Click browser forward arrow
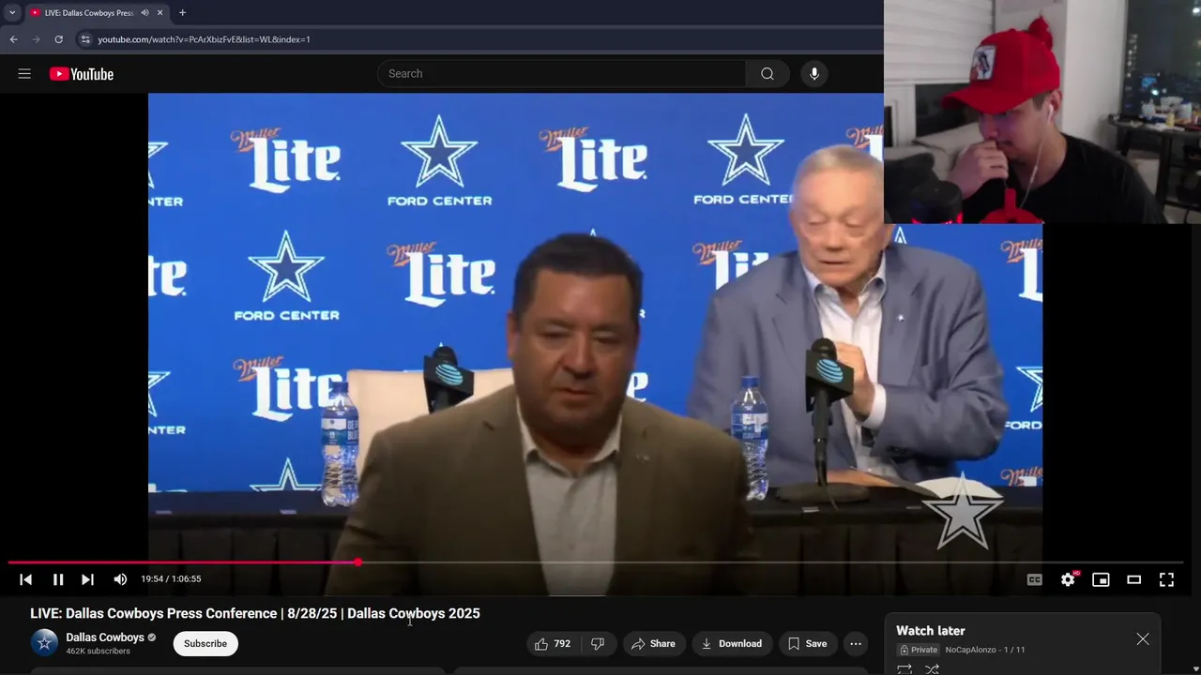Image resolution: width=1201 pixels, height=675 pixels. tap(36, 39)
